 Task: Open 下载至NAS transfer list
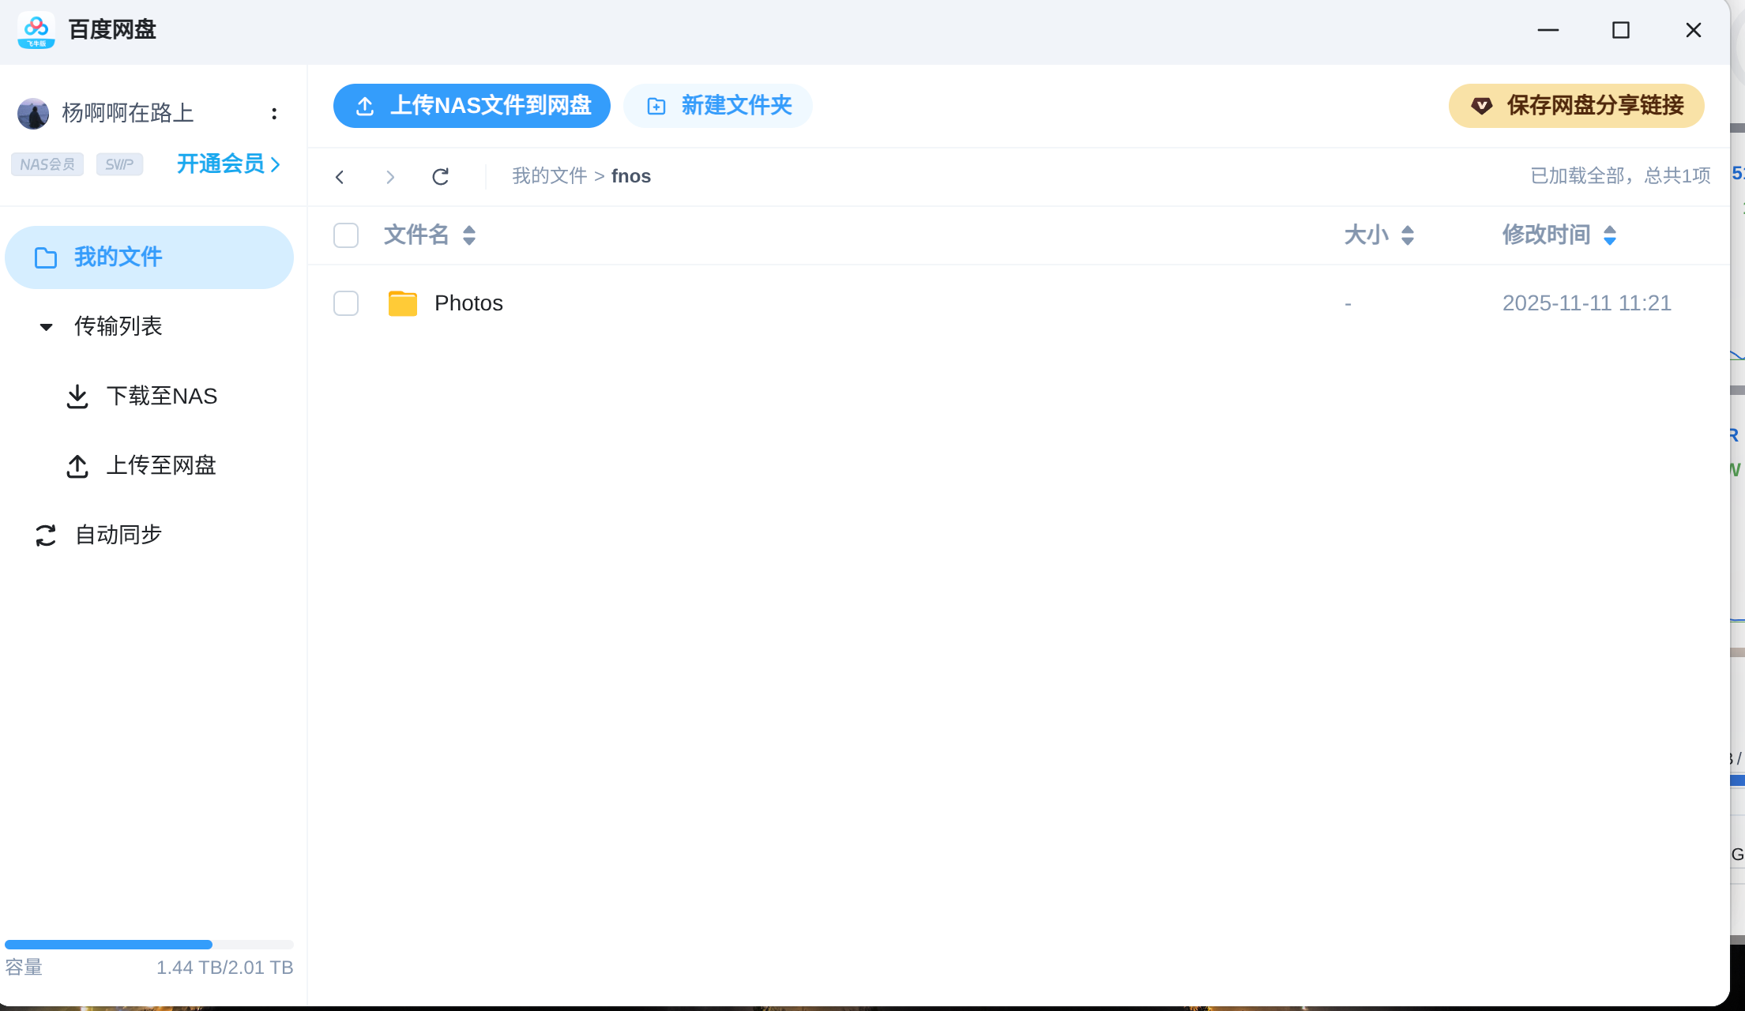click(x=161, y=396)
